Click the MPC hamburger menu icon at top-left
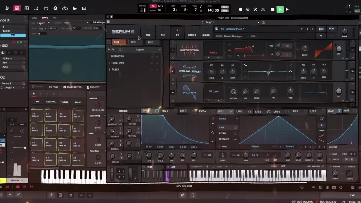Viewport: 361px width, 203px height. 7,8
